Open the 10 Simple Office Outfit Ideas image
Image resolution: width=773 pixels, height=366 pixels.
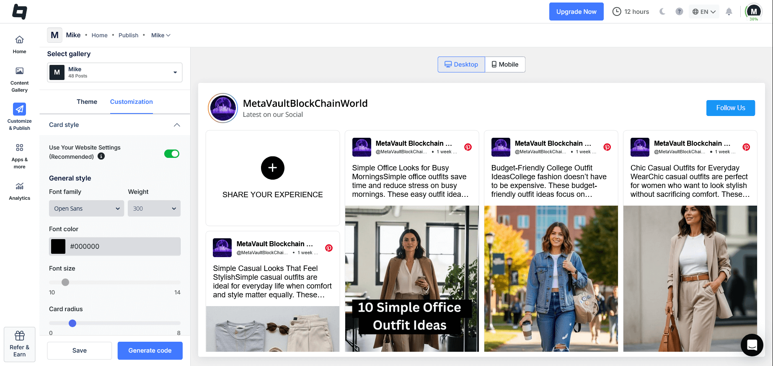point(412,278)
